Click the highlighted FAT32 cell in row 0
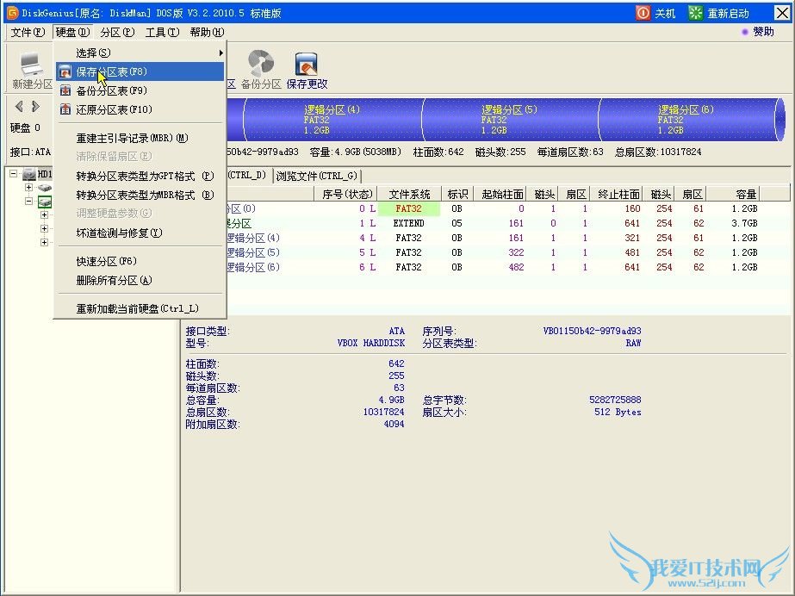 (x=408, y=208)
